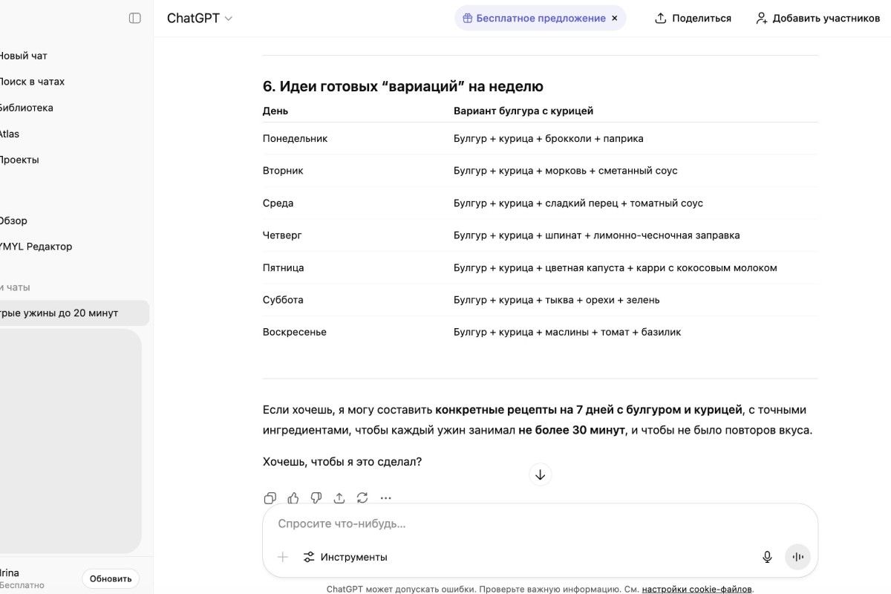
Task: Click the Поделиться share button
Action: 692,18
